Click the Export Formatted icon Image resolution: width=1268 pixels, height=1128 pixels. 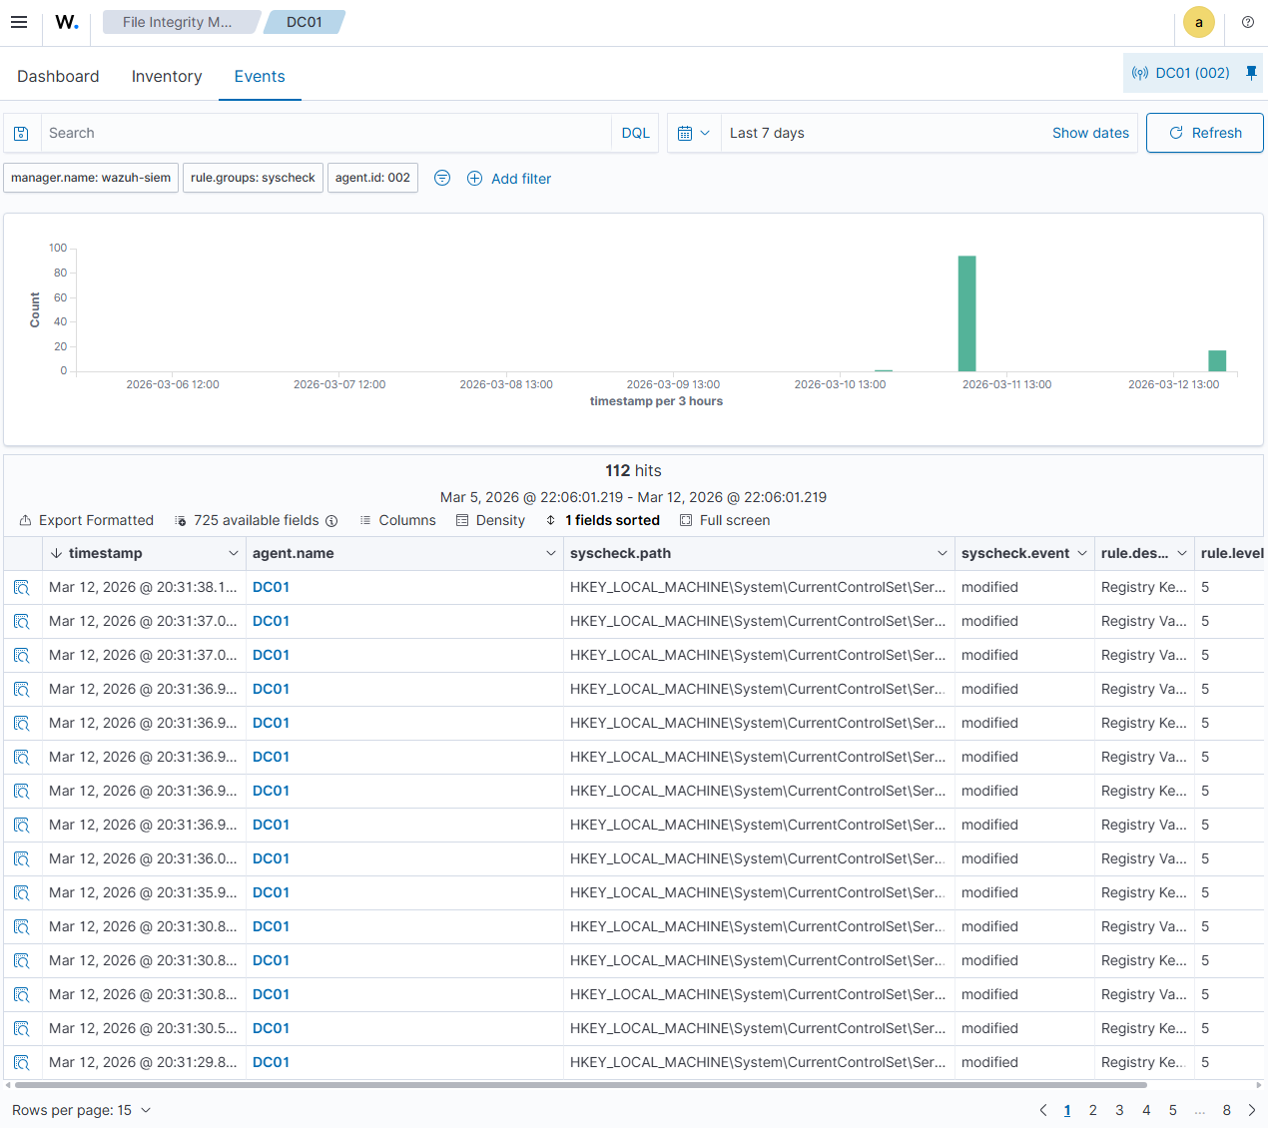pos(24,520)
